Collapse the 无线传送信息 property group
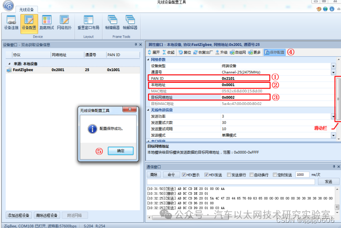 coord(148,110)
